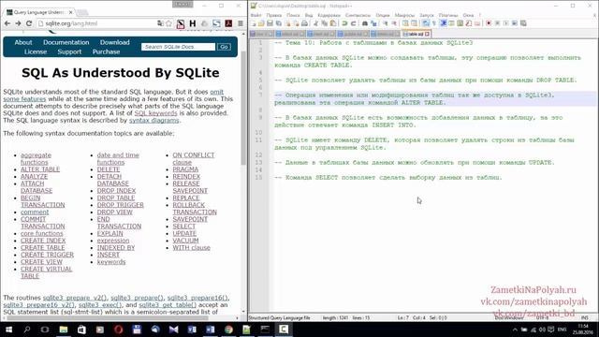Open the Chrome hamburger menu
This screenshot has width=599, height=337.
(241, 23)
